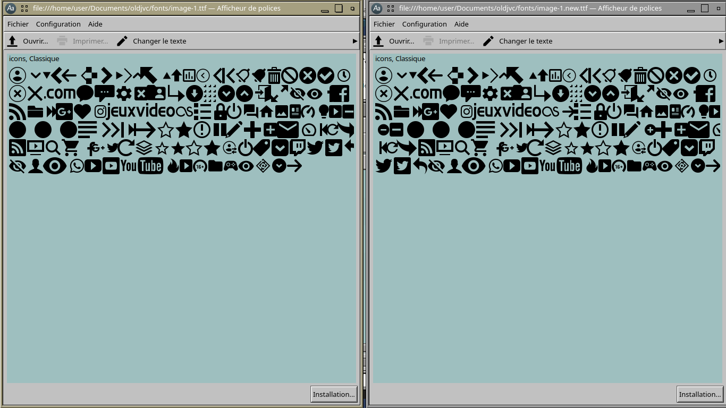Open Aide menu in image-1.new.ttf window
This screenshot has width=726, height=408.
click(461, 24)
